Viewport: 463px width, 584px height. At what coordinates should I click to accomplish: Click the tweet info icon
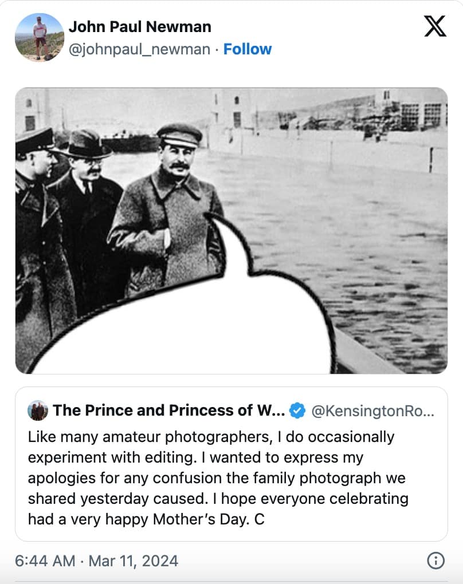(436, 561)
